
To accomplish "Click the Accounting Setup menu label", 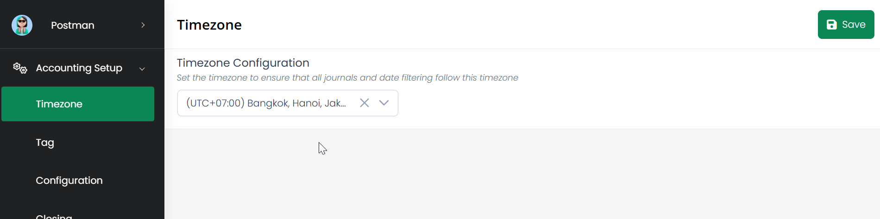I will [x=79, y=68].
